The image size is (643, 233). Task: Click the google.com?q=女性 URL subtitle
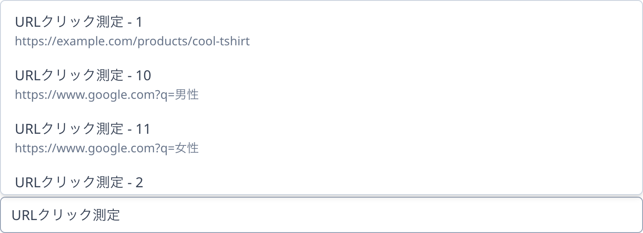(x=106, y=148)
